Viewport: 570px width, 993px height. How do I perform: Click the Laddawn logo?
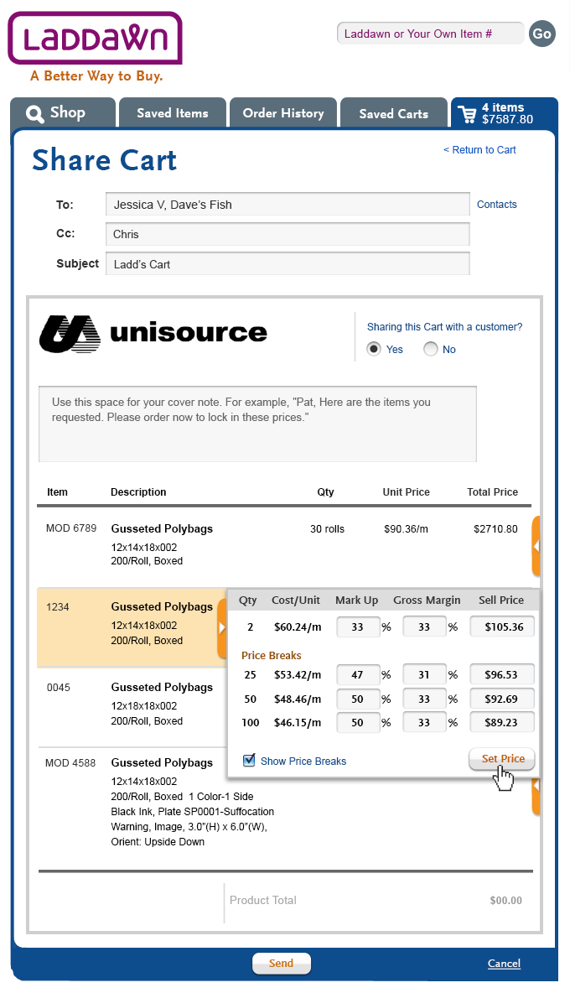tap(95, 39)
